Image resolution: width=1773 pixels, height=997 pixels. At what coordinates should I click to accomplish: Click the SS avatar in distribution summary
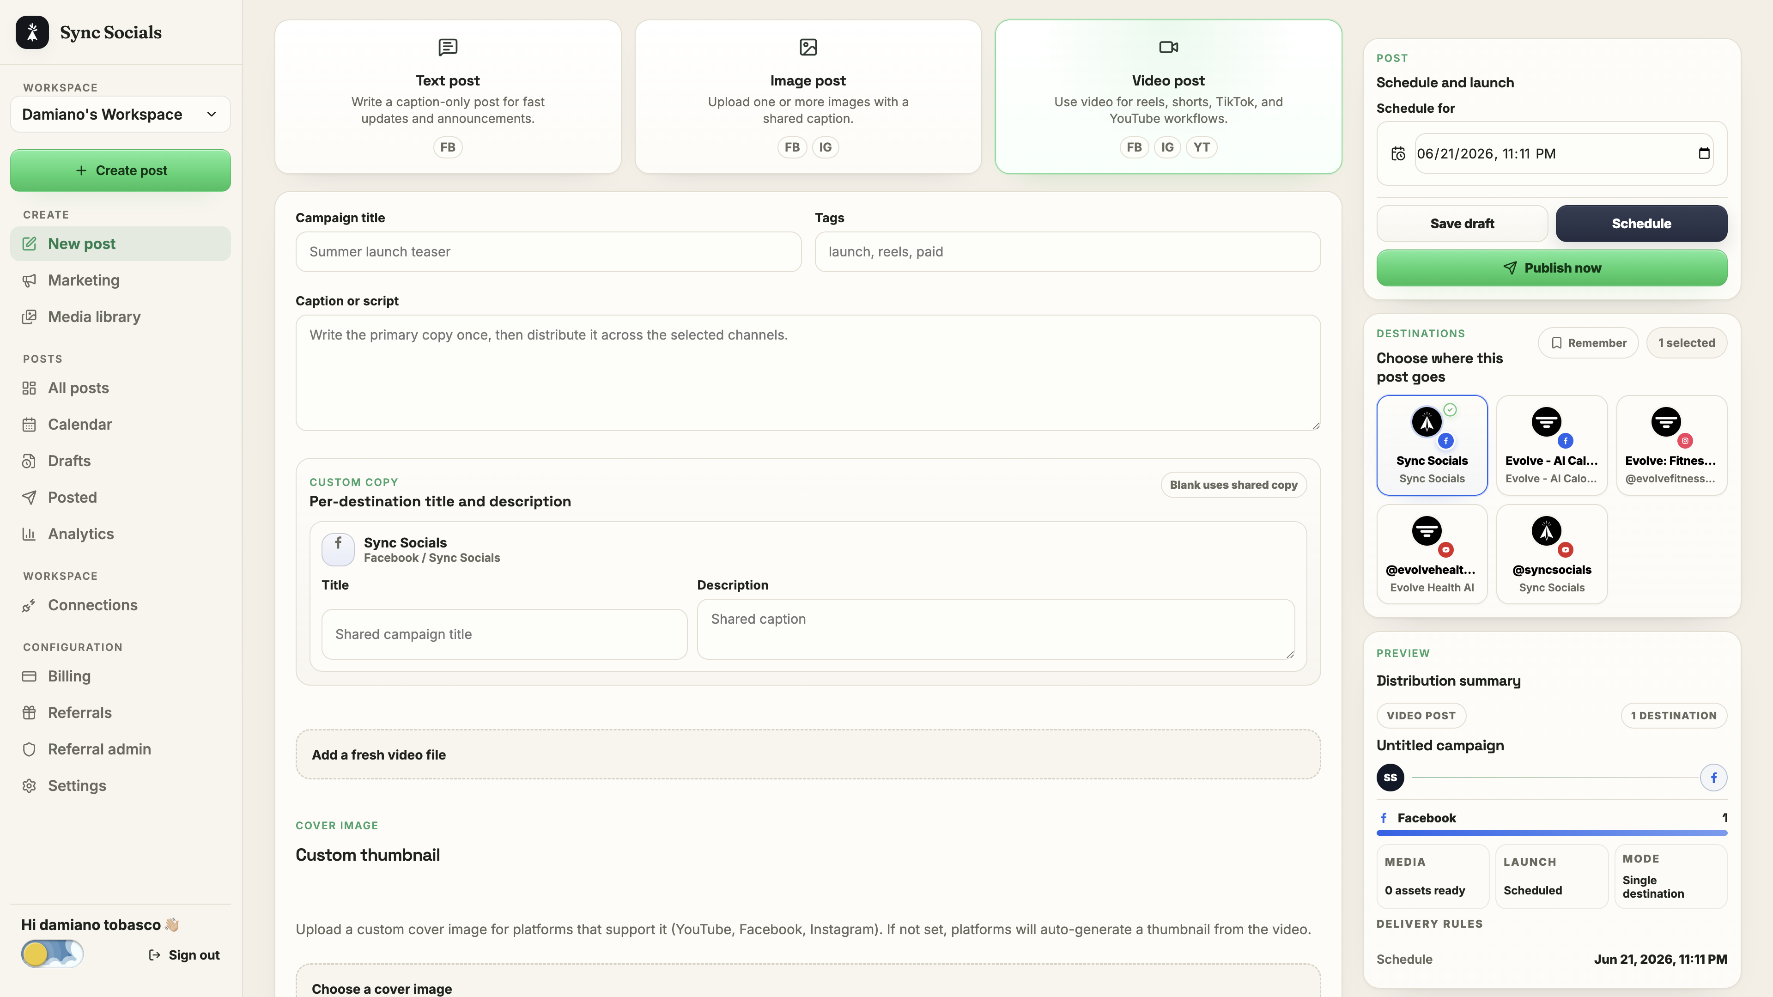1390,778
